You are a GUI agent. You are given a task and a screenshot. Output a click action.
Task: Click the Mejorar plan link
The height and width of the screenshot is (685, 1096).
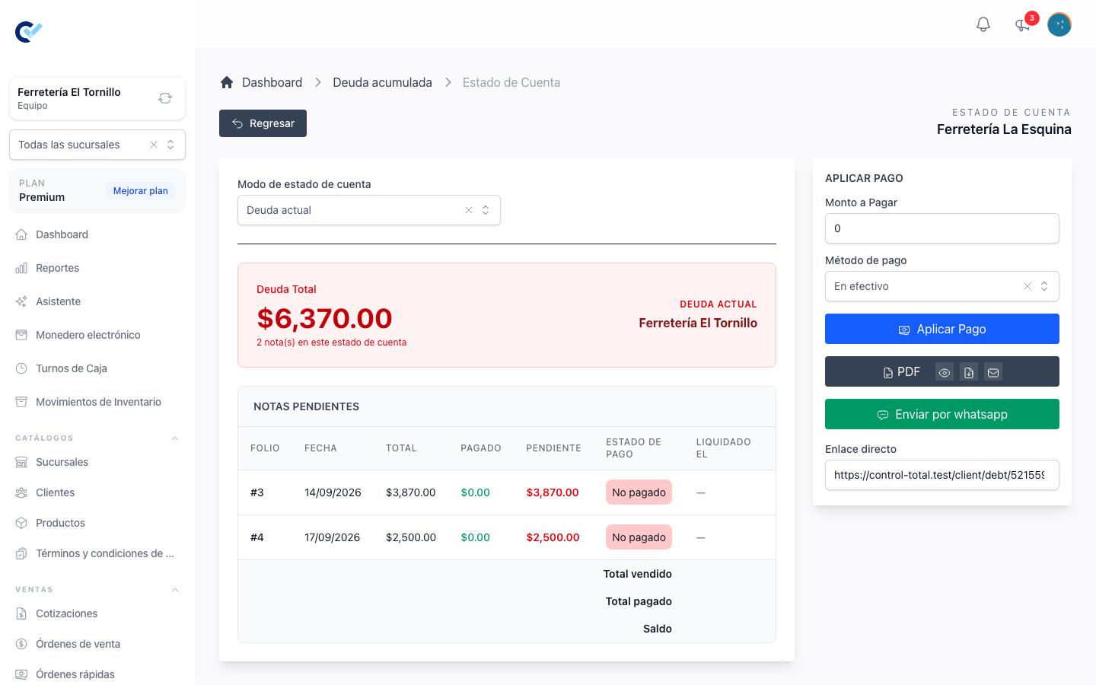pyautogui.click(x=141, y=191)
